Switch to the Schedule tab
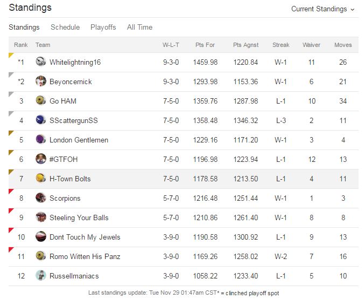 click(65, 28)
